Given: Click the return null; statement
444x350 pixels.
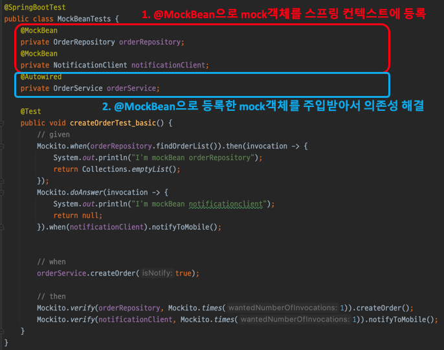Looking at the screenshot, I should 78,216.
